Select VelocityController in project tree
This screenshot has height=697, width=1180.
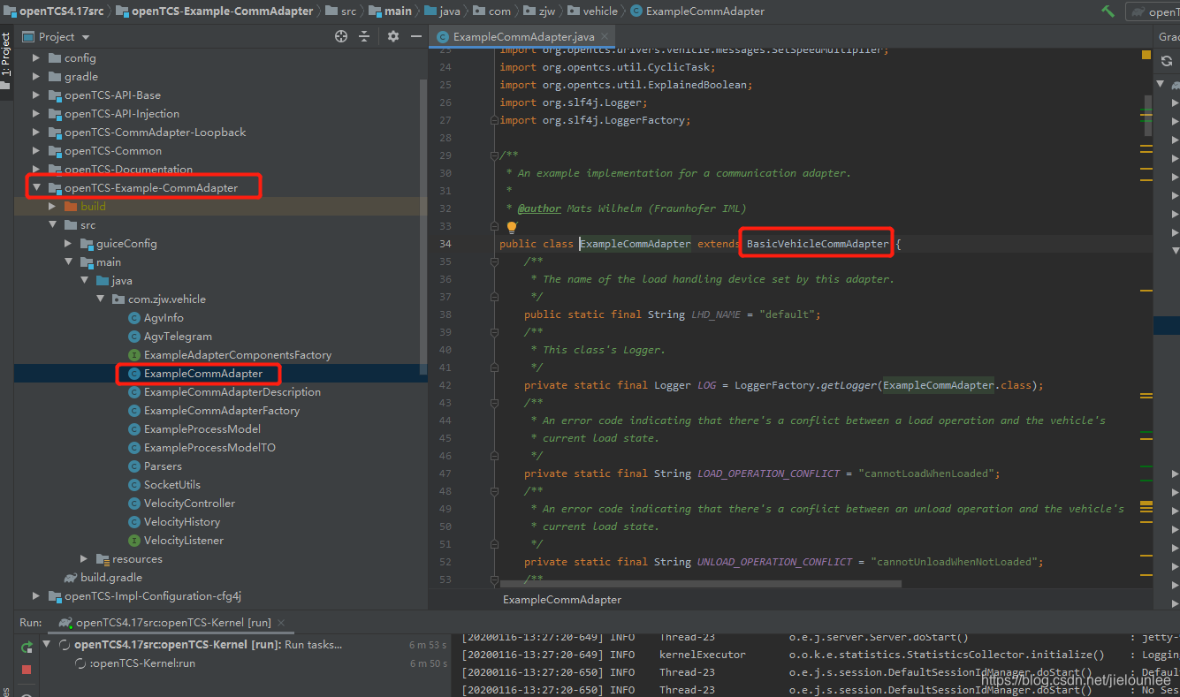pos(189,504)
